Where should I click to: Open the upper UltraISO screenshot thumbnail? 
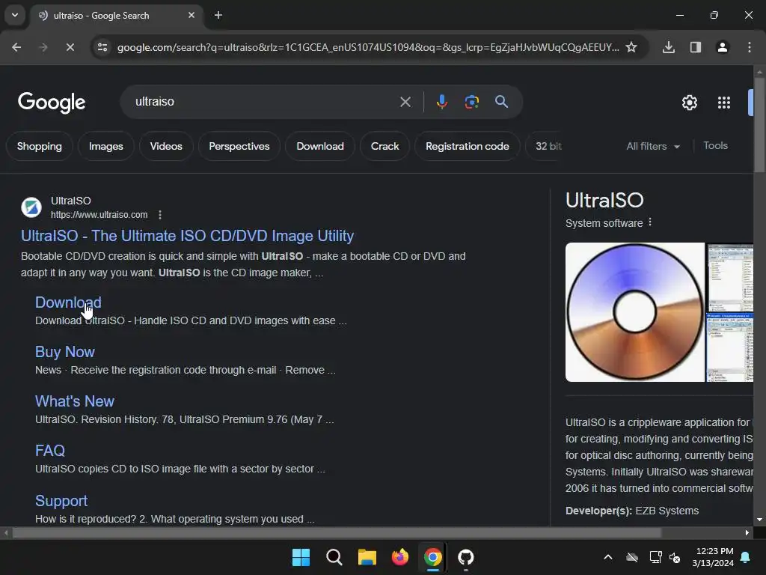730,277
